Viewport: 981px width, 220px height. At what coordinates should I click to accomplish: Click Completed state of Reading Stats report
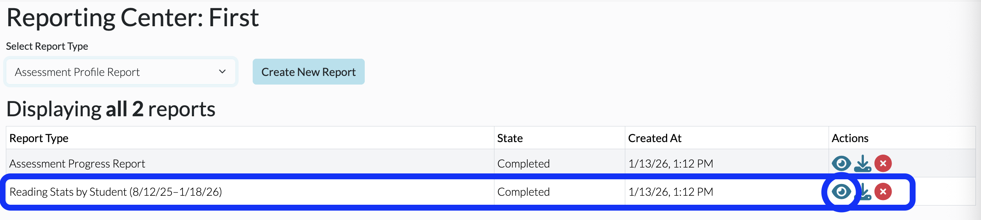click(x=523, y=192)
